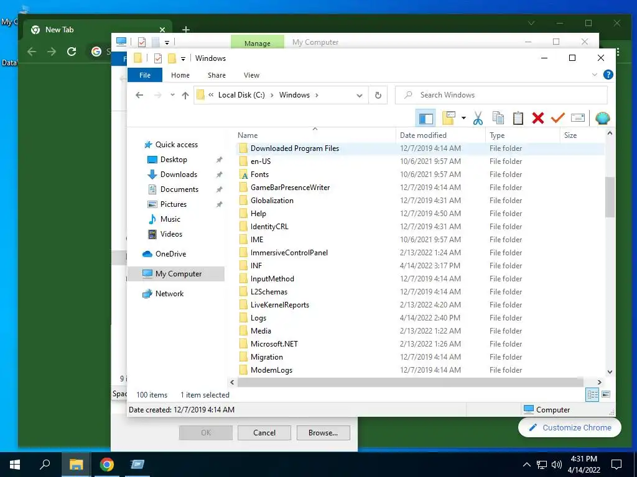
Task: Expand the ribbon with the chevron
Action: (594, 75)
